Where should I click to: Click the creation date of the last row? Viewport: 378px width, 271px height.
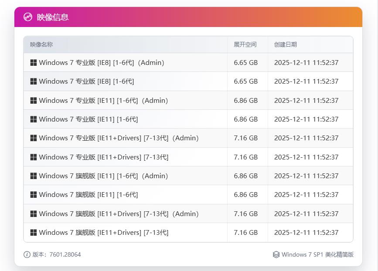tap(306, 232)
